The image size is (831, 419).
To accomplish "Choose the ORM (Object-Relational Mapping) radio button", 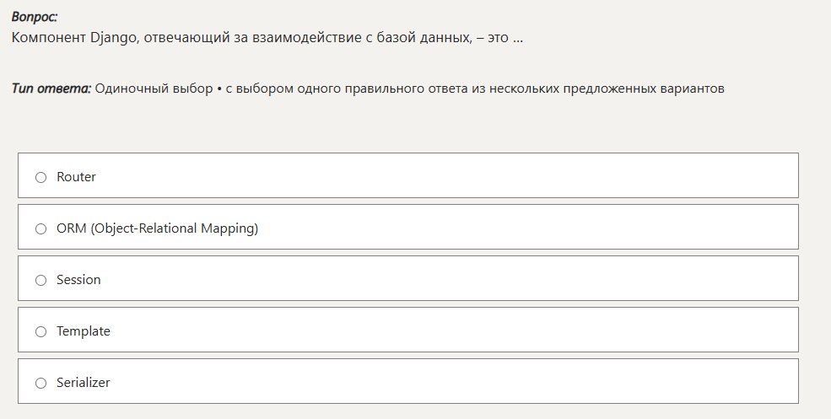I will (x=40, y=228).
